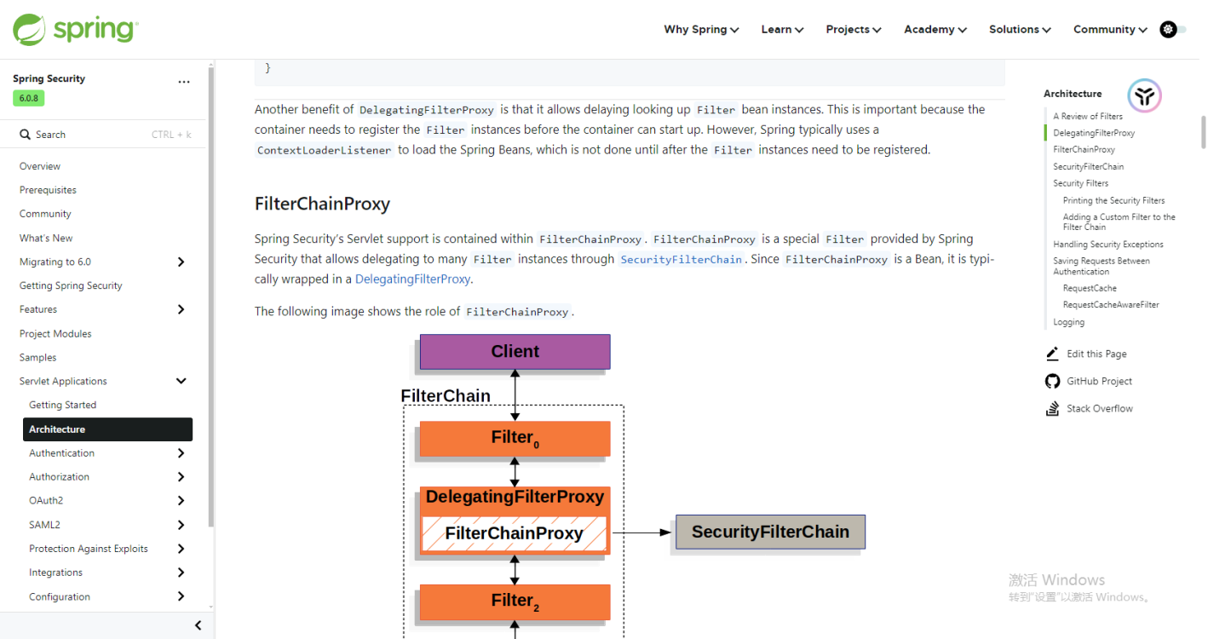Expand the Migrating to 6.0 section
The image size is (1208, 639).
[181, 262]
